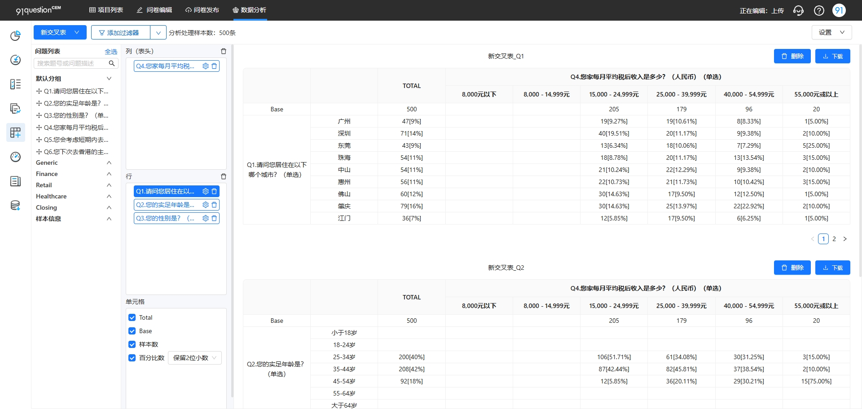Open the 保留2位小数 decimal dropdown
Screen dimensions: 862x409
(x=195, y=358)
